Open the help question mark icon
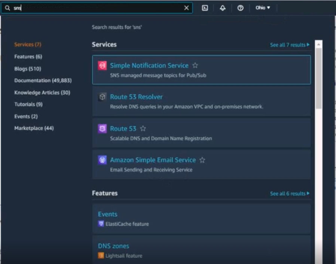Screen dimensions: 336x264 240,8
